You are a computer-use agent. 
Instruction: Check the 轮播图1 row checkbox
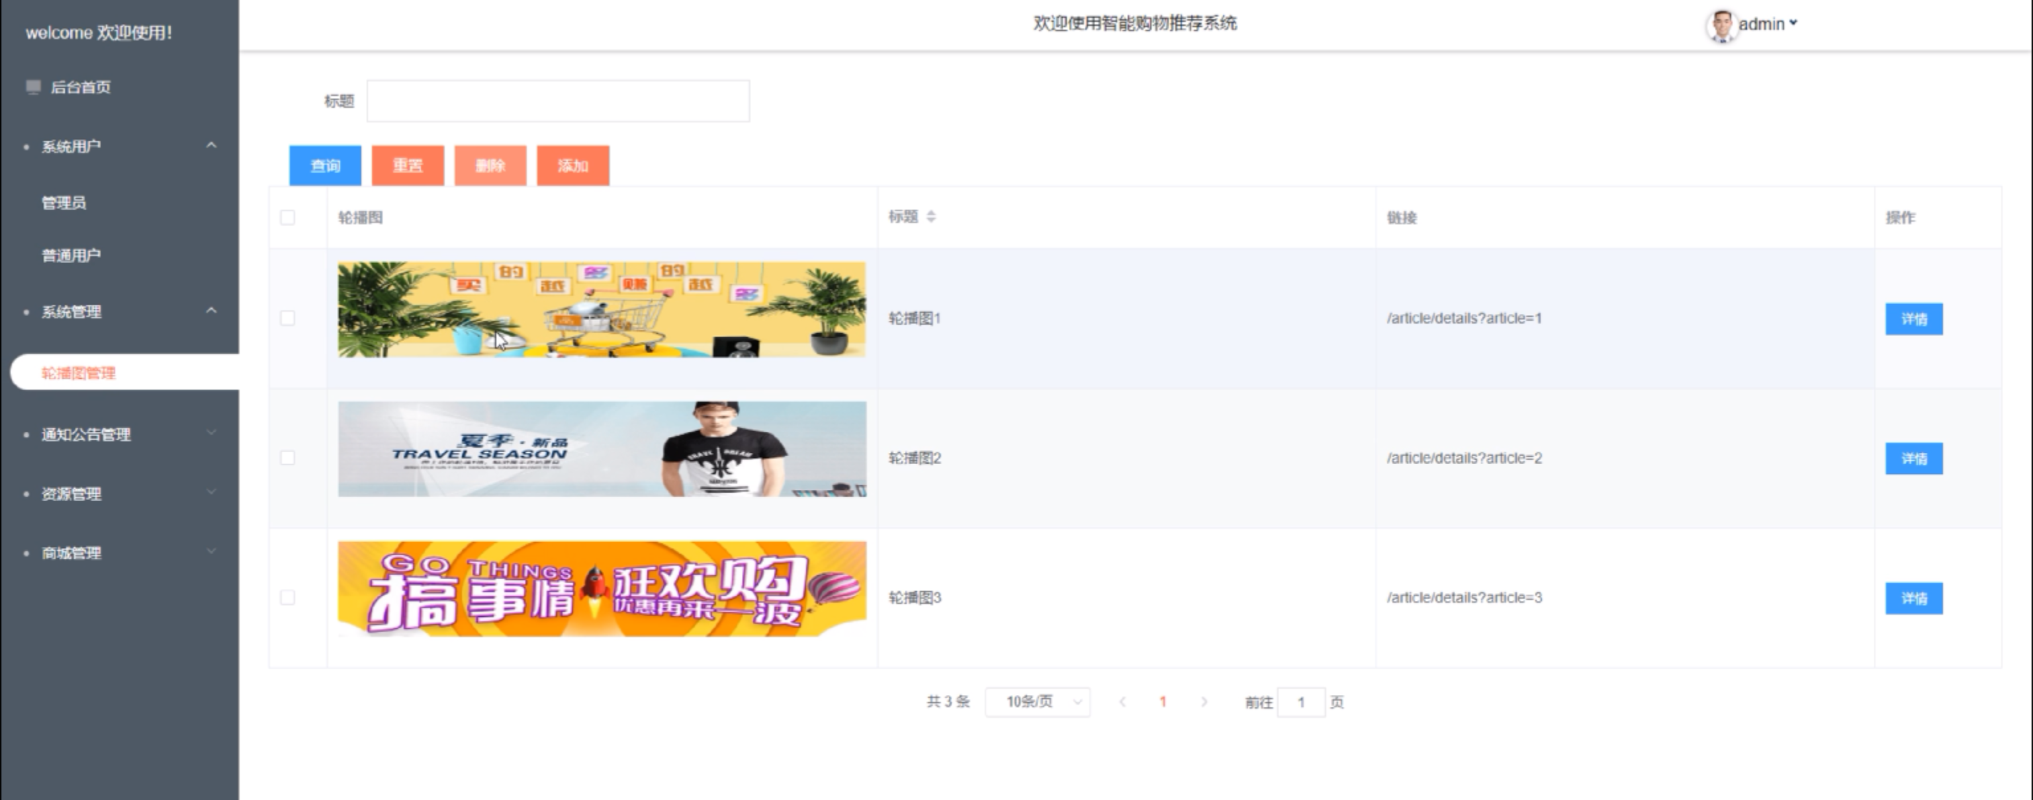click(287, 317)
